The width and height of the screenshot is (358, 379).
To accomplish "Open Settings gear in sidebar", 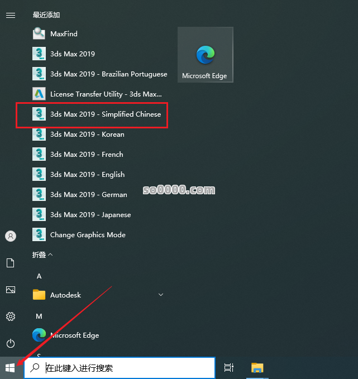I will coord(10,316).
